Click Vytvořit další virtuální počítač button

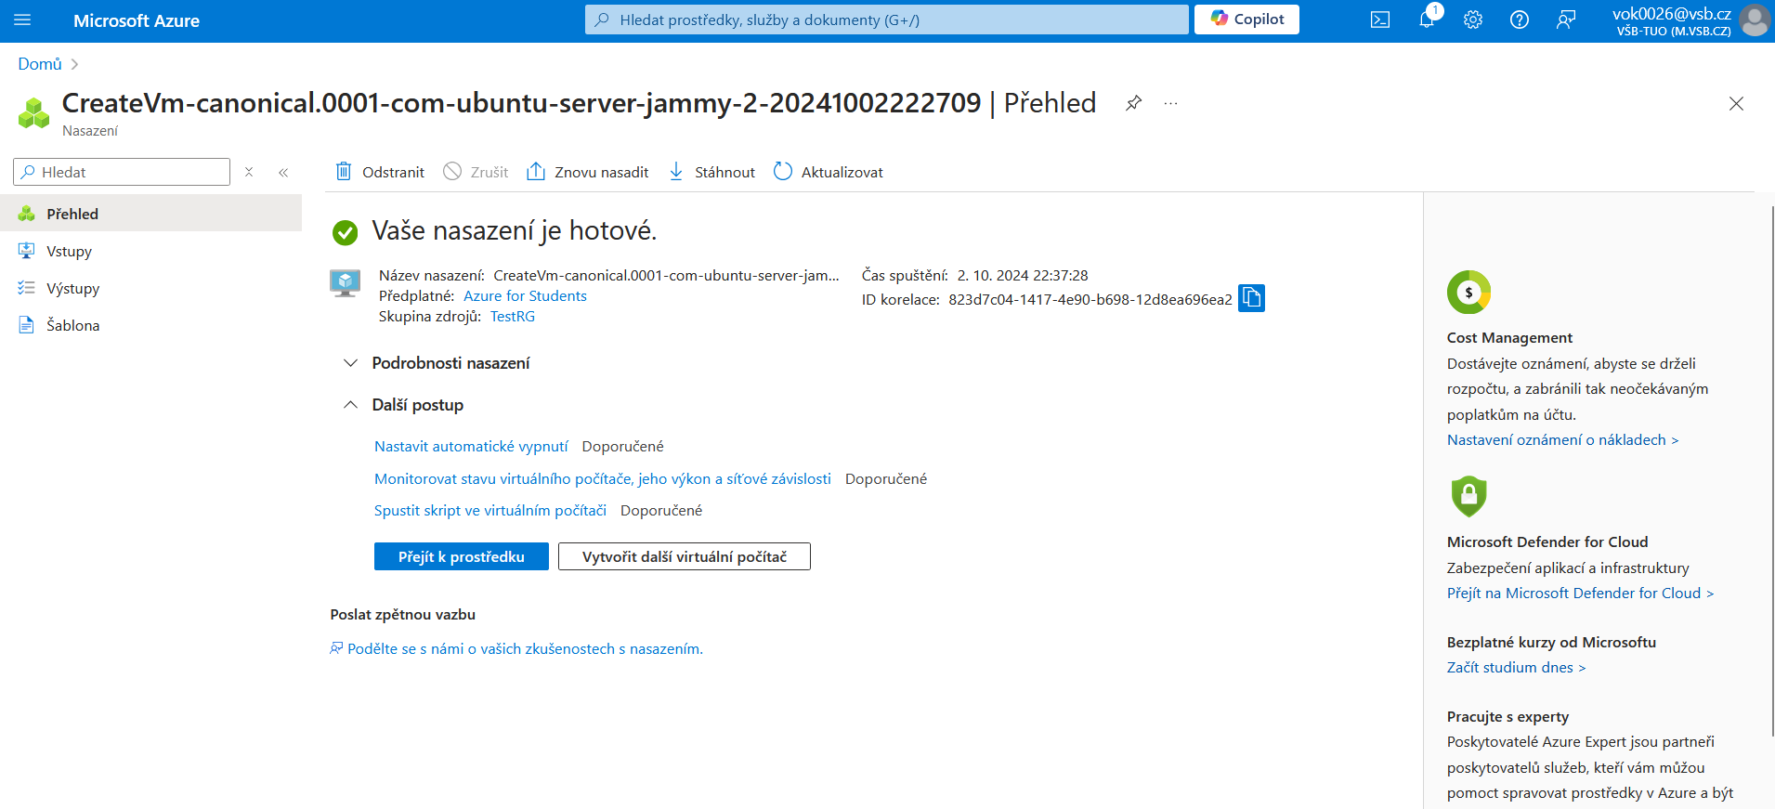[x=685, y=556]
